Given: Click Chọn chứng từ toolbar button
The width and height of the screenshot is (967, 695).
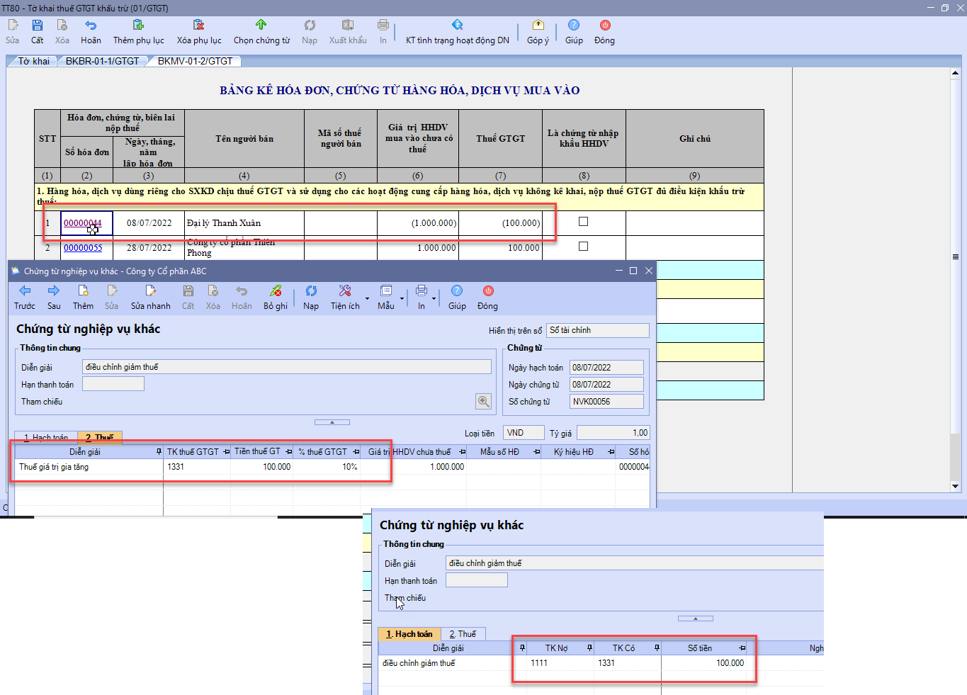Looking at the screenshot, I should 261,32.
